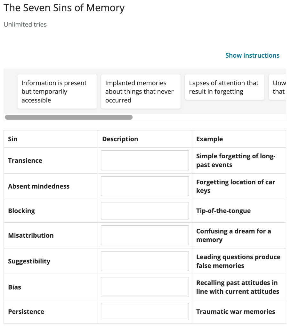
Task: Select the Persistence description drop box
Action: tap(145, 312)
